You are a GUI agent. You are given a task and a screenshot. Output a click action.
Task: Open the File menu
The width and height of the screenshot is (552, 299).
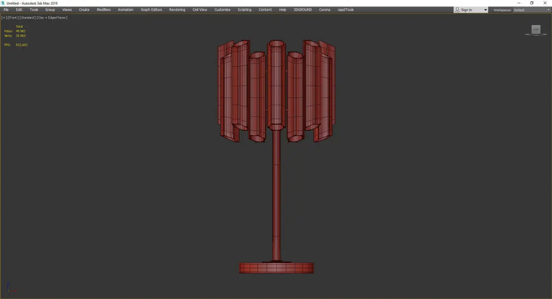[6, 10]
